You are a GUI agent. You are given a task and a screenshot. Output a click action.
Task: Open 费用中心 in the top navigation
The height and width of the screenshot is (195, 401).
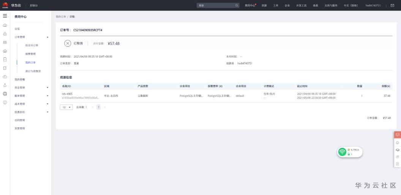tap(250, 5)
